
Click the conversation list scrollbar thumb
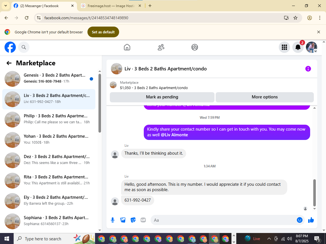(100, 103)
